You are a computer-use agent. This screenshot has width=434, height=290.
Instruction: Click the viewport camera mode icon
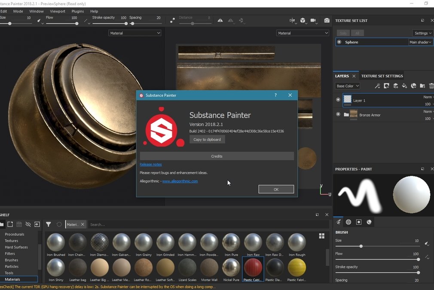point(313,21)
